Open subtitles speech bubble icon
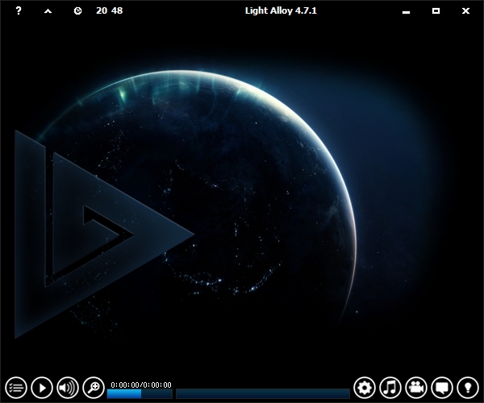 point(442,388)
